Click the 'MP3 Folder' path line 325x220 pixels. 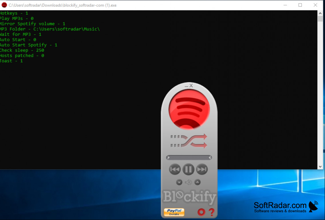coord(50,29)
